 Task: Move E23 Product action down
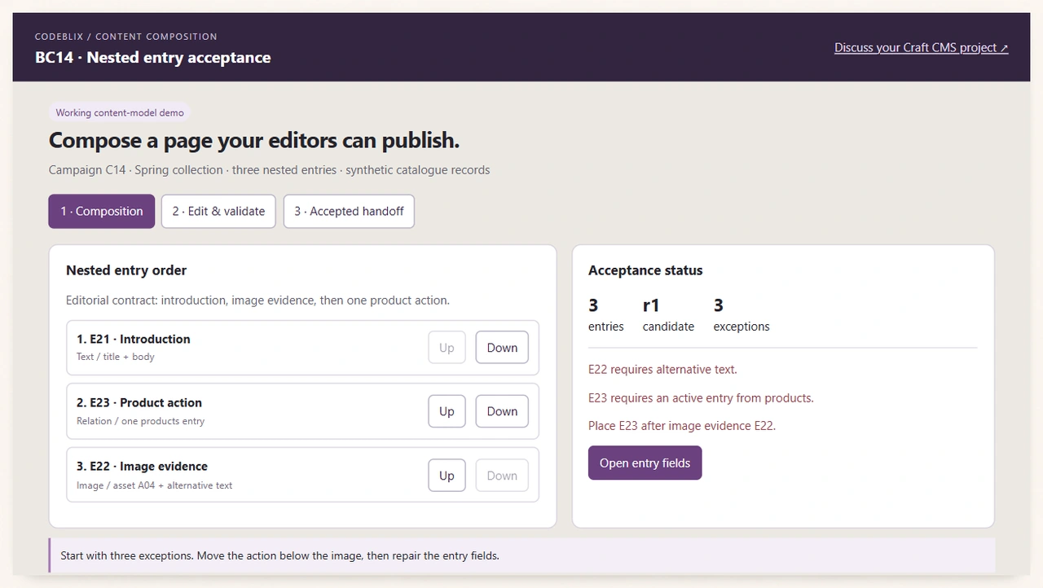[502, 411]
